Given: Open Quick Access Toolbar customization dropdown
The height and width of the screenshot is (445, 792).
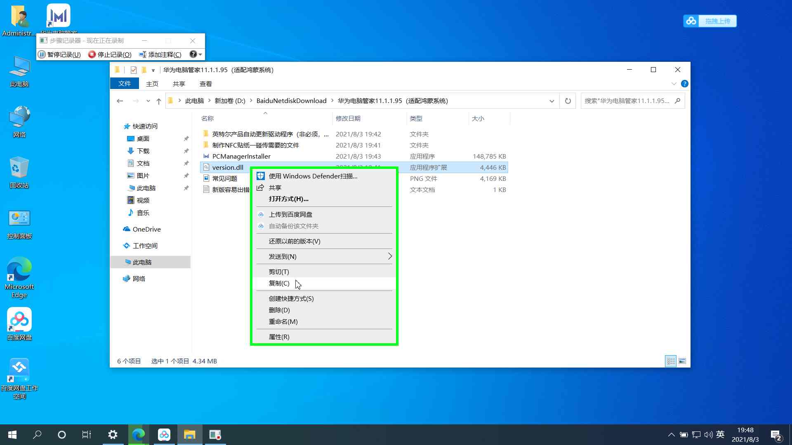Looking at the screenshot, I should tap(153, 70).
